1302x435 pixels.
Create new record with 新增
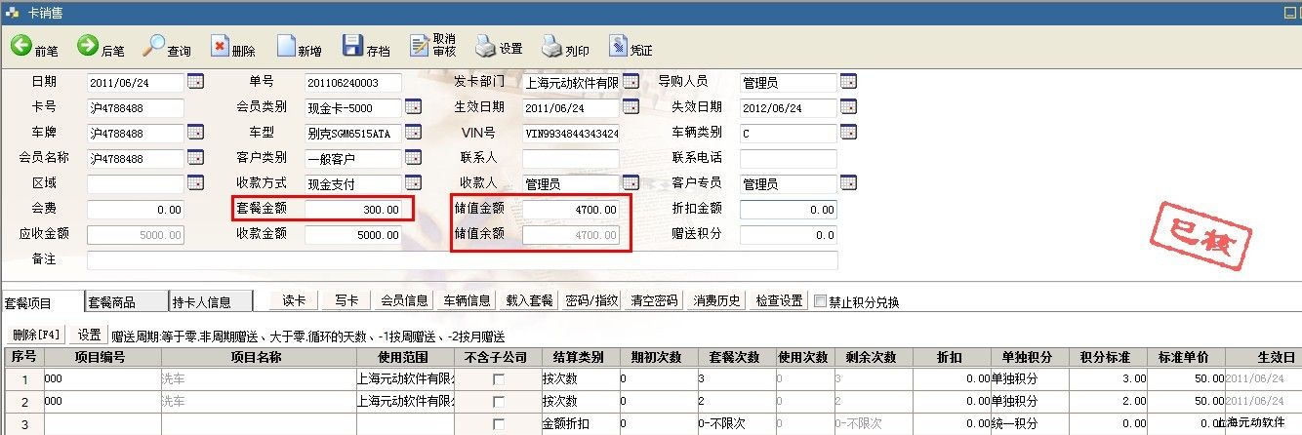pyautogui.click(x=286, y=46)
